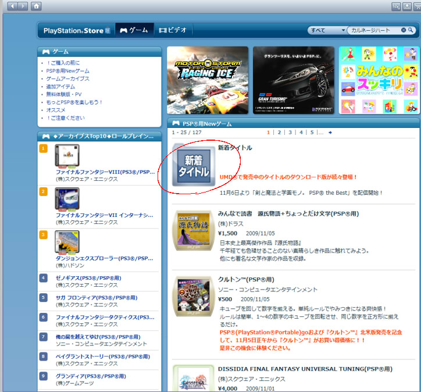Open クルトン™(PSP®用) title
The height and width of the screenshot is (392, 421).
pyautogui.click(x=246, y=280)
